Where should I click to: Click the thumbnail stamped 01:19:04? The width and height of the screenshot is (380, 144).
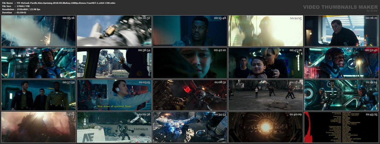[x=341, y=95]
